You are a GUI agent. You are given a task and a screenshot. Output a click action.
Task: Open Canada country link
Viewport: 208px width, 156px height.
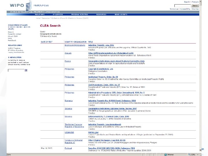pos(68,53)
